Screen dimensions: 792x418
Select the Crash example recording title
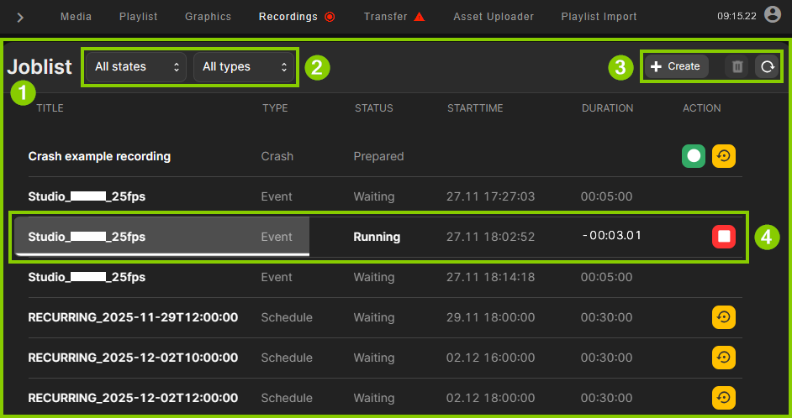(x=99, y=156)
